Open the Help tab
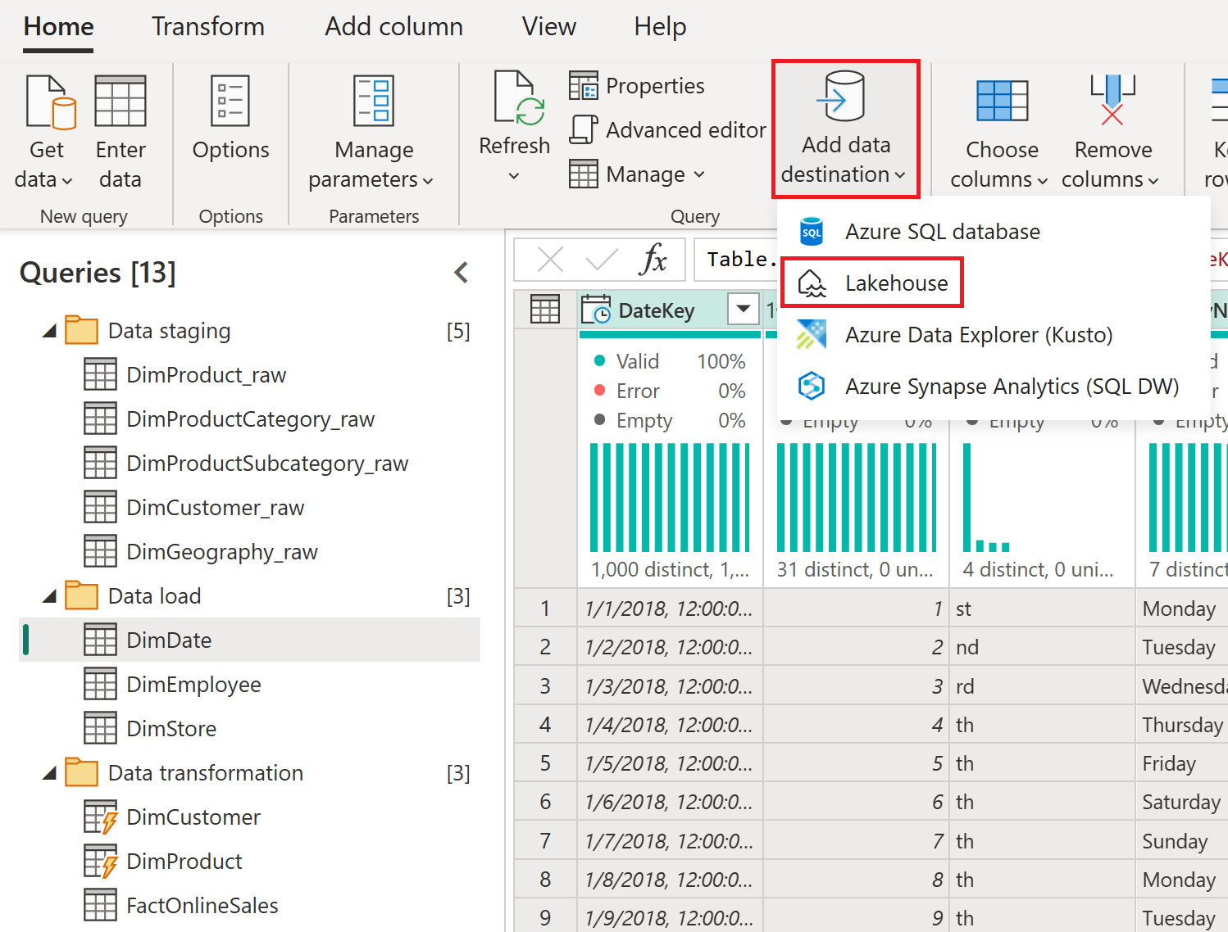This screenshot has height=932, width=1228. (x=660, y=27)
